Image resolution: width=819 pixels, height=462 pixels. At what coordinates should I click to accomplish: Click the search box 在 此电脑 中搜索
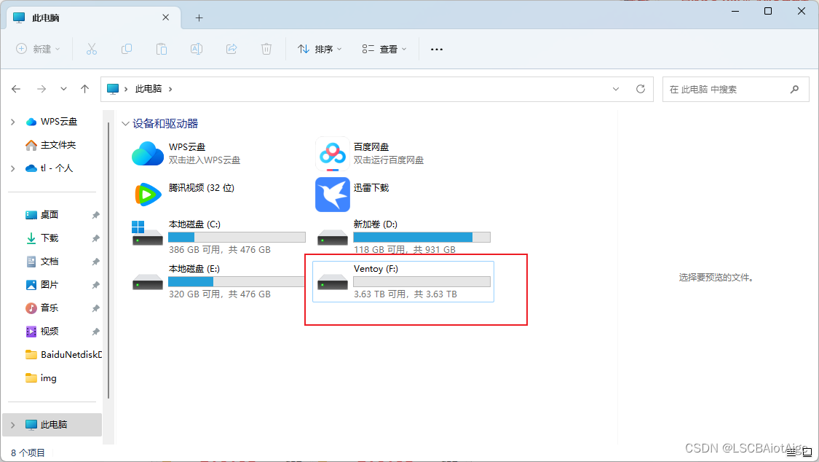pyautogui.click(x=735, y=90)
